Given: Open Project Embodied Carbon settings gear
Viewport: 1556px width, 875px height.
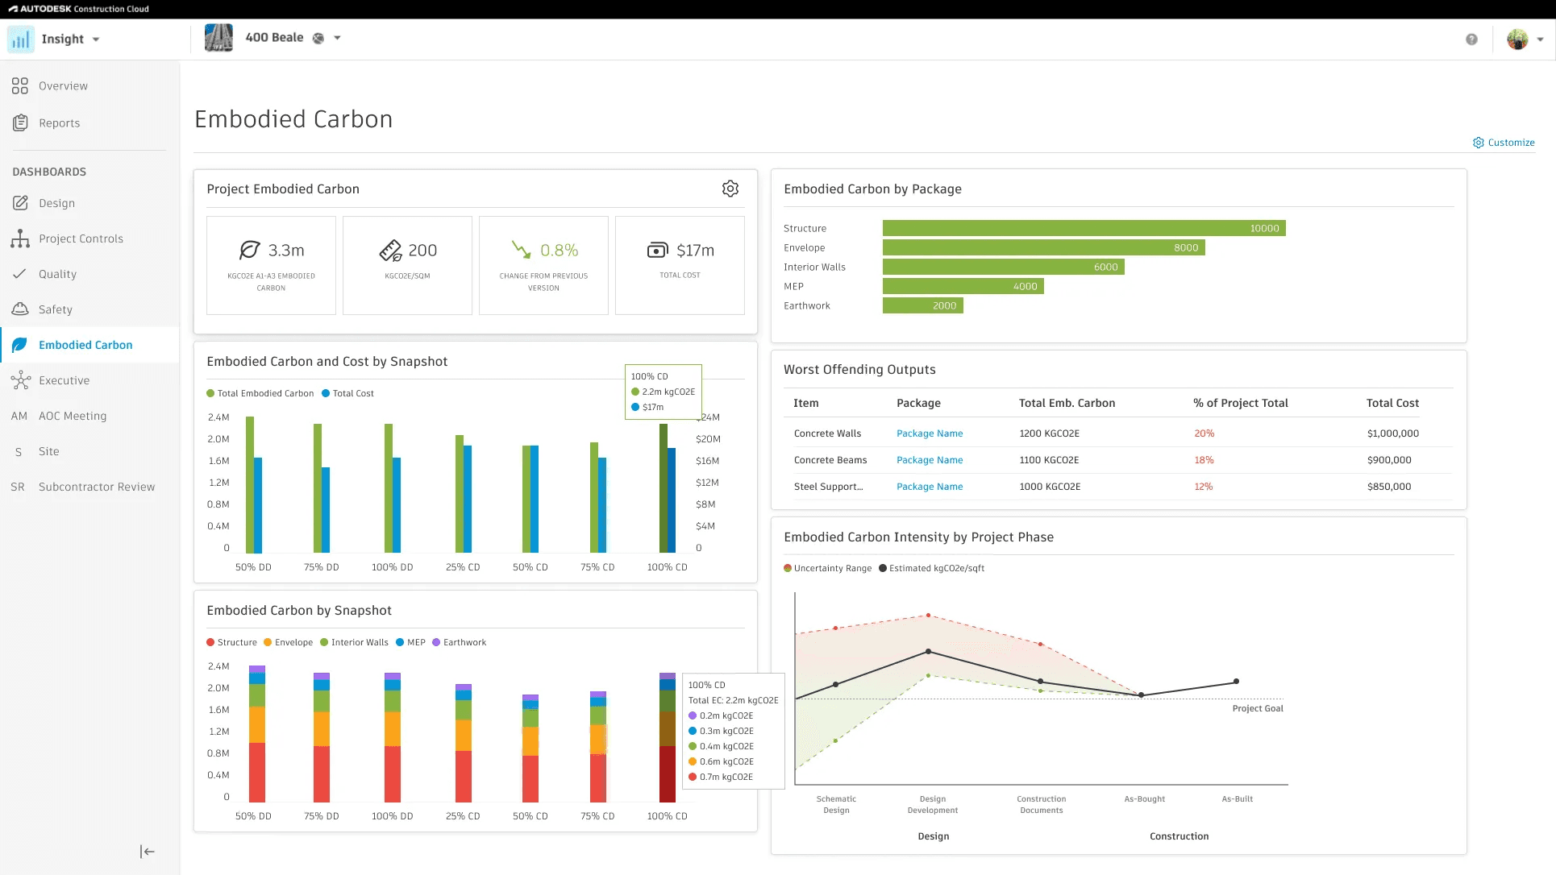Looking at the screenshot, I should pyautogui.click(x=730, y=189).
